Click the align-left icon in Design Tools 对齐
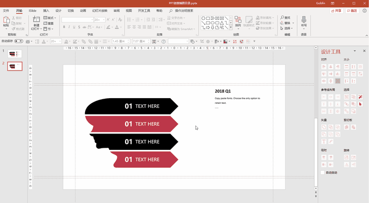This screenshot has height=203, width=369. [324, 66]
